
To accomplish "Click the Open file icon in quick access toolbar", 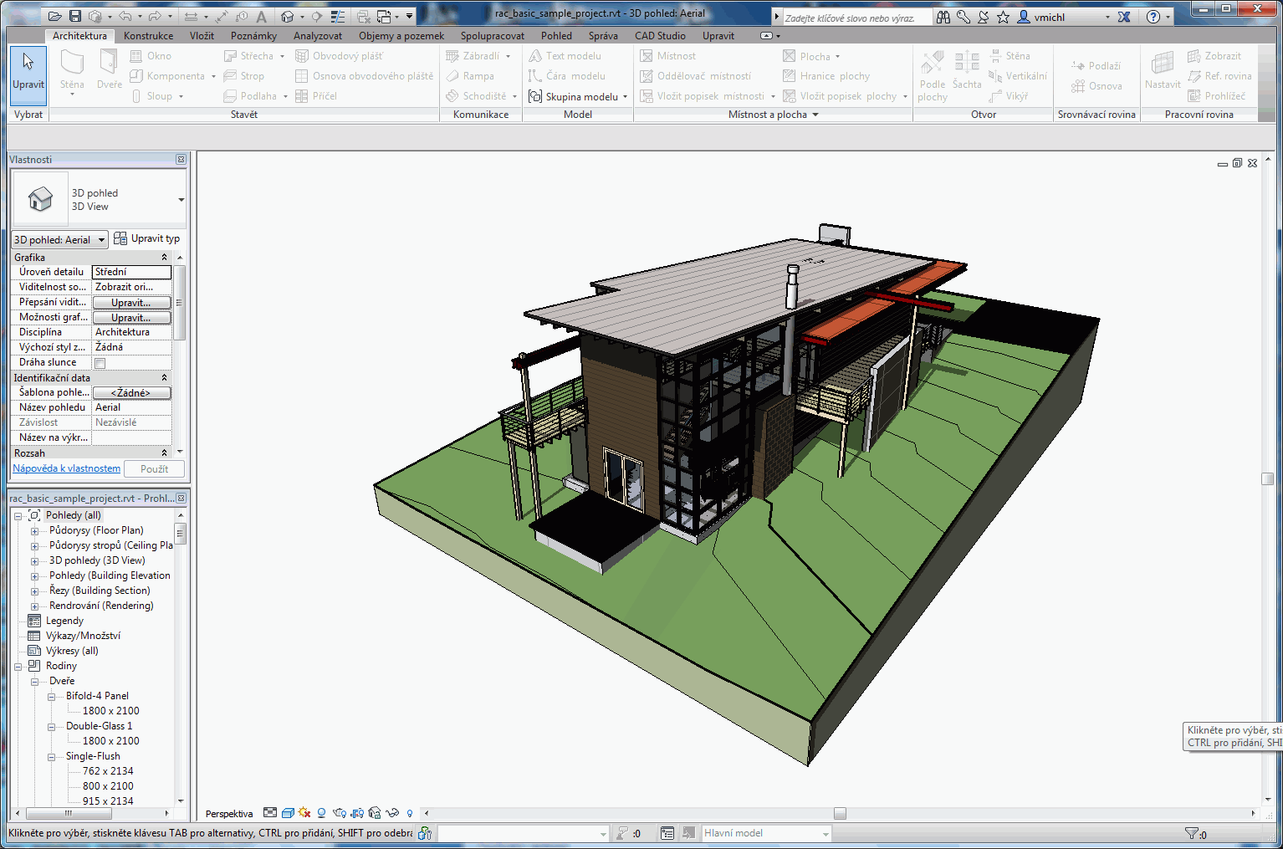I will click(55, 16).
